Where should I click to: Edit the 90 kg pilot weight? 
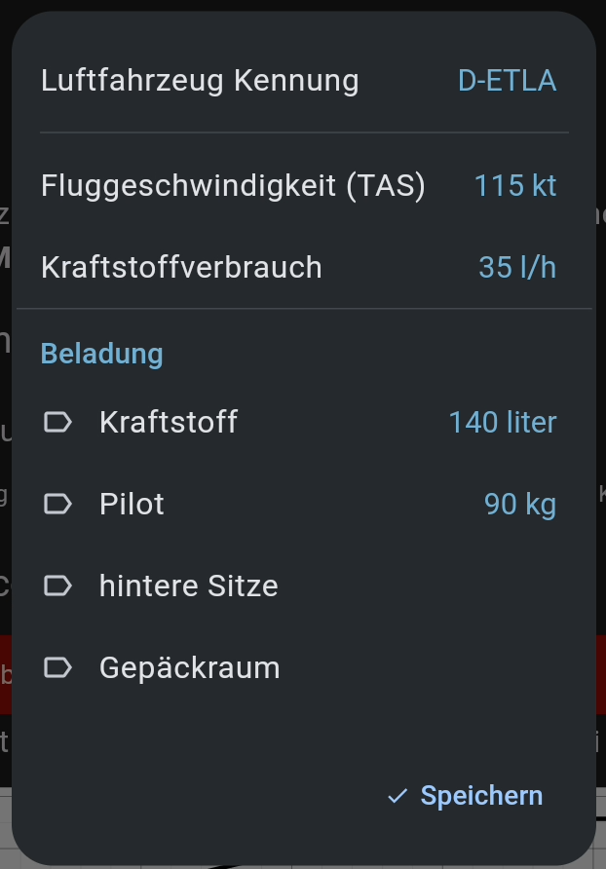tap(519, 504)
